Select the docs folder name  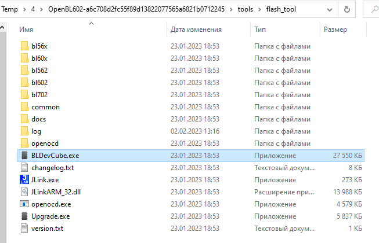pyautogui.click(x=38, y=119)
